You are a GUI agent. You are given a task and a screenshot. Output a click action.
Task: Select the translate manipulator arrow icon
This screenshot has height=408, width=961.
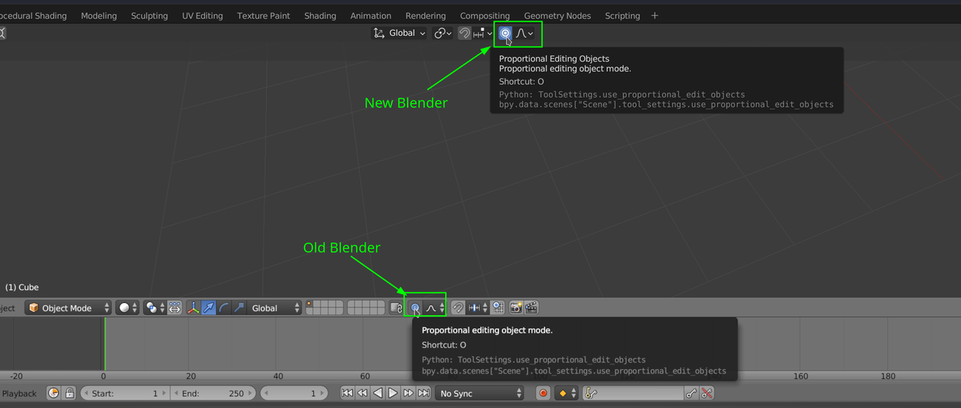pos(209,308)
